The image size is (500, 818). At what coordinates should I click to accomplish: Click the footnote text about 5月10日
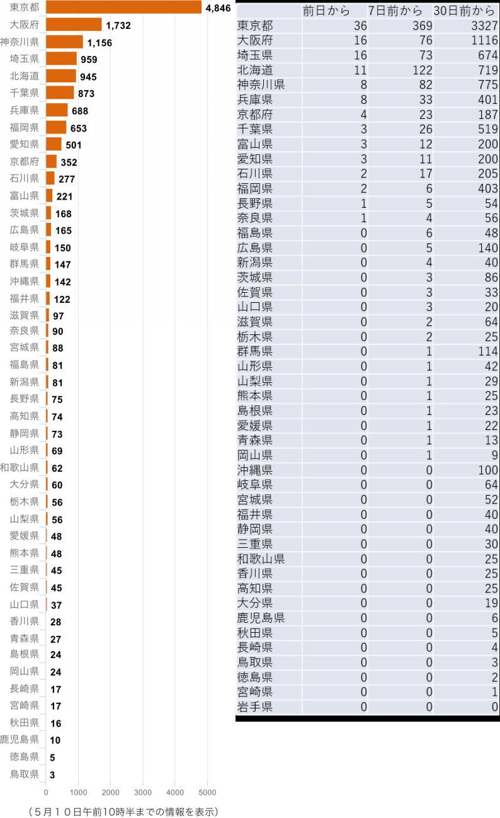(x=124, y=812)
